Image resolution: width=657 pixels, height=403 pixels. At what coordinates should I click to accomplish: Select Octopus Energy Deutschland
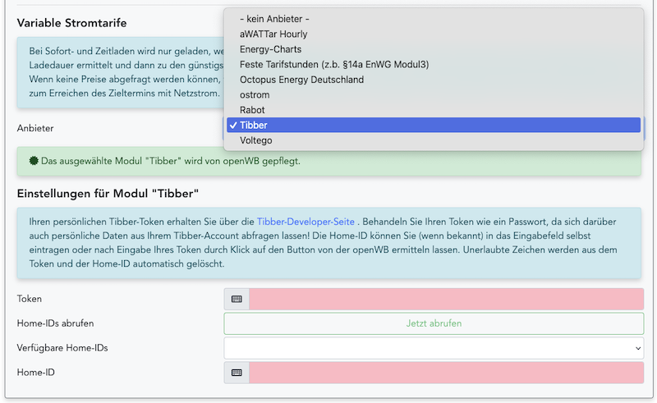pos(301,80)
